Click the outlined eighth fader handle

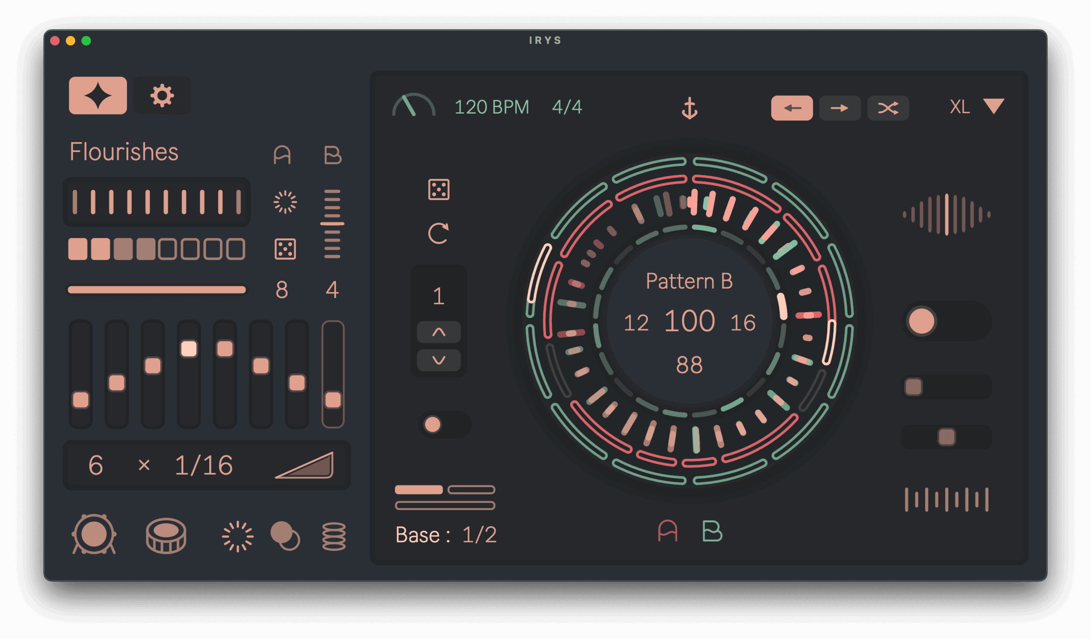point(333,400)
